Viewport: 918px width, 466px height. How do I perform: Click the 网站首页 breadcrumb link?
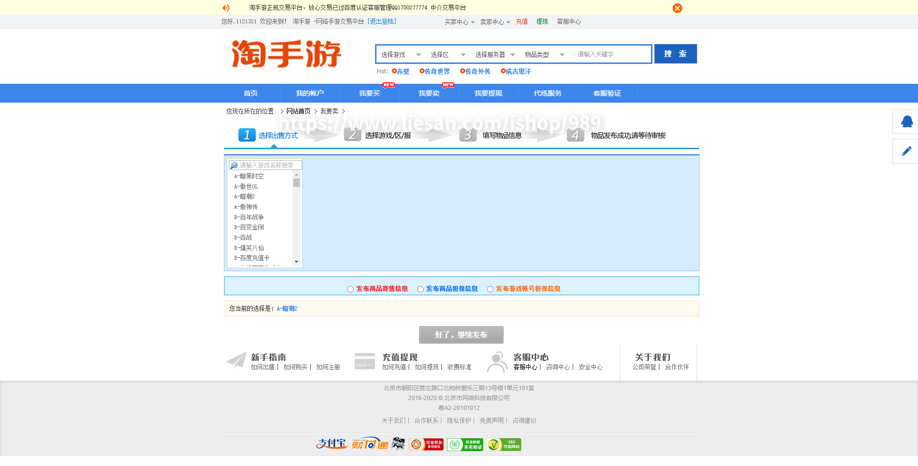[298, 111]
